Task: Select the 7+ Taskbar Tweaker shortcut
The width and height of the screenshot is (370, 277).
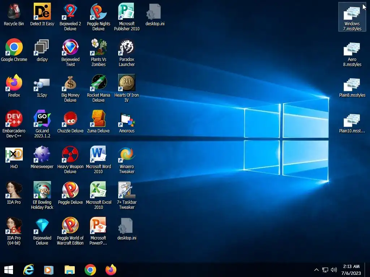Action: [127, 195]
